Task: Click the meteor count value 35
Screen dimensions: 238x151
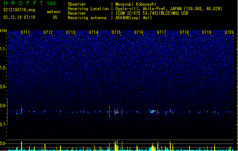Action: coord(55,17)
